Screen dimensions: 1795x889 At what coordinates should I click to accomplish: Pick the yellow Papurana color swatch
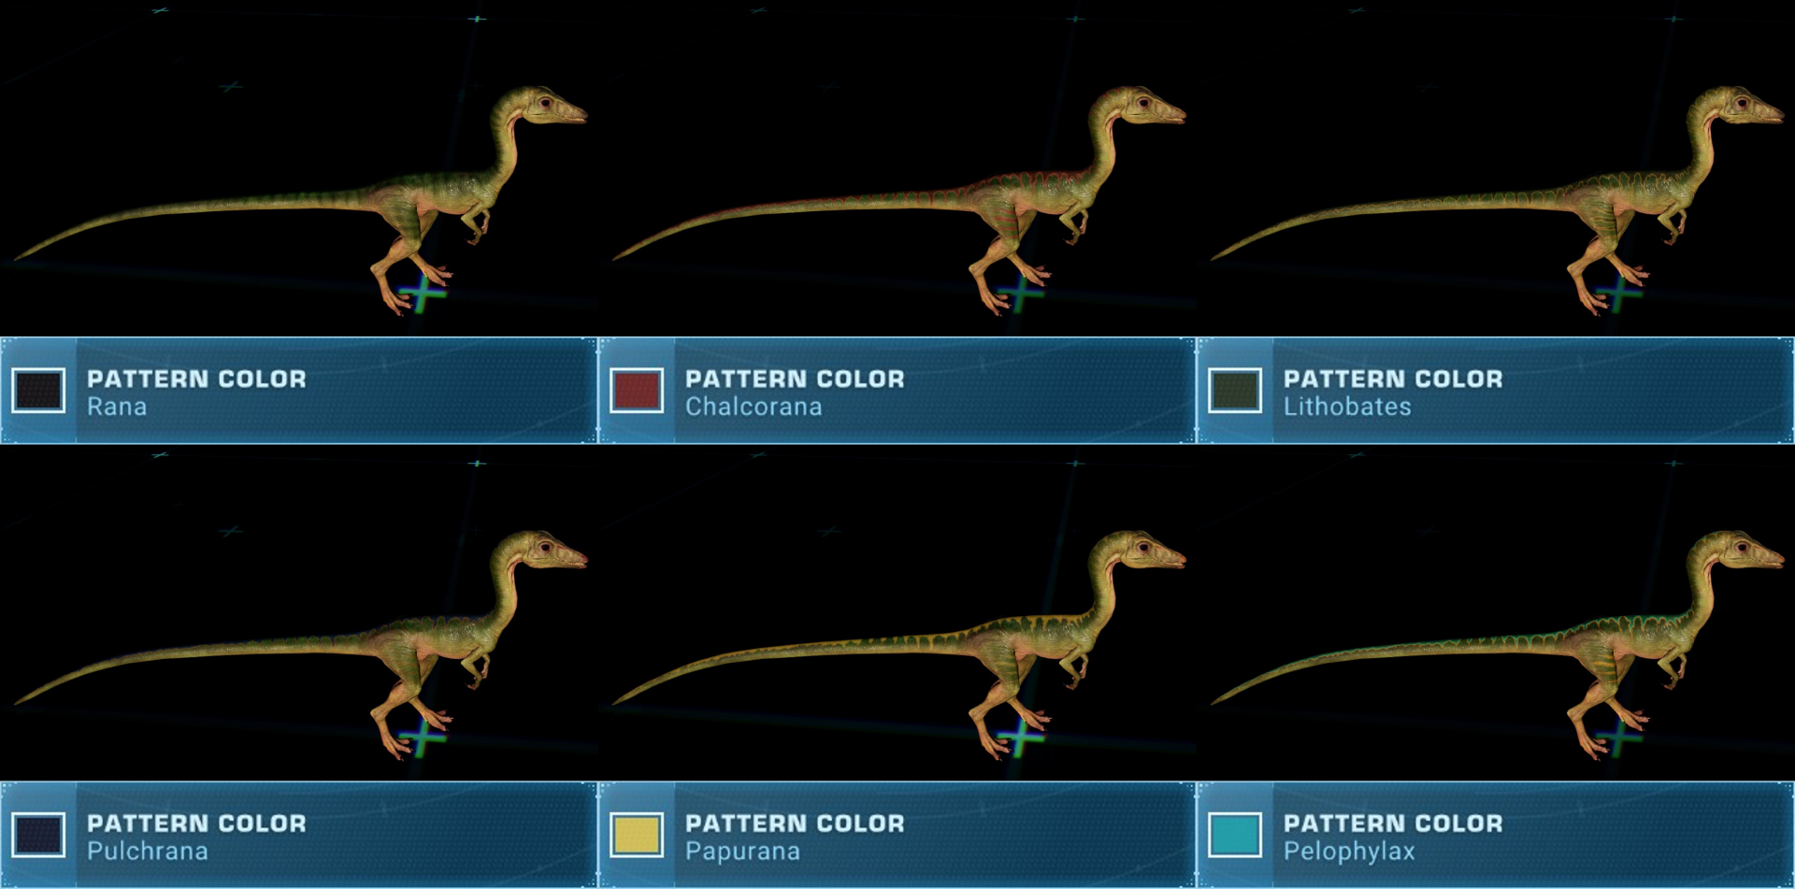[x=637, y=835]
